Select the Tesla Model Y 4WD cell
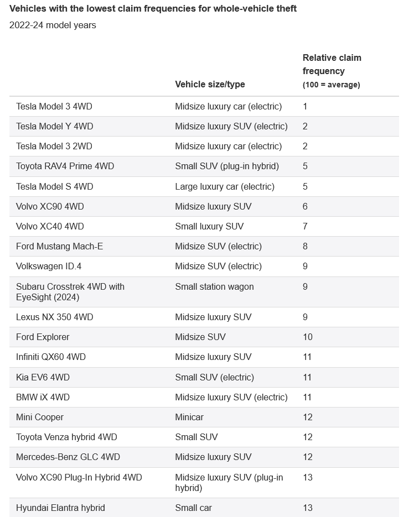Screen dimensions: 414x517 point(54,126)
